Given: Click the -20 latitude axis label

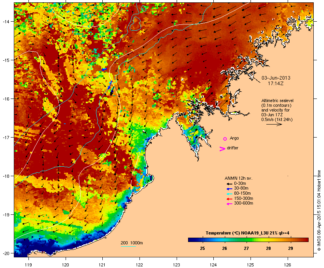Looking at the screenshot, I should 6,253.
